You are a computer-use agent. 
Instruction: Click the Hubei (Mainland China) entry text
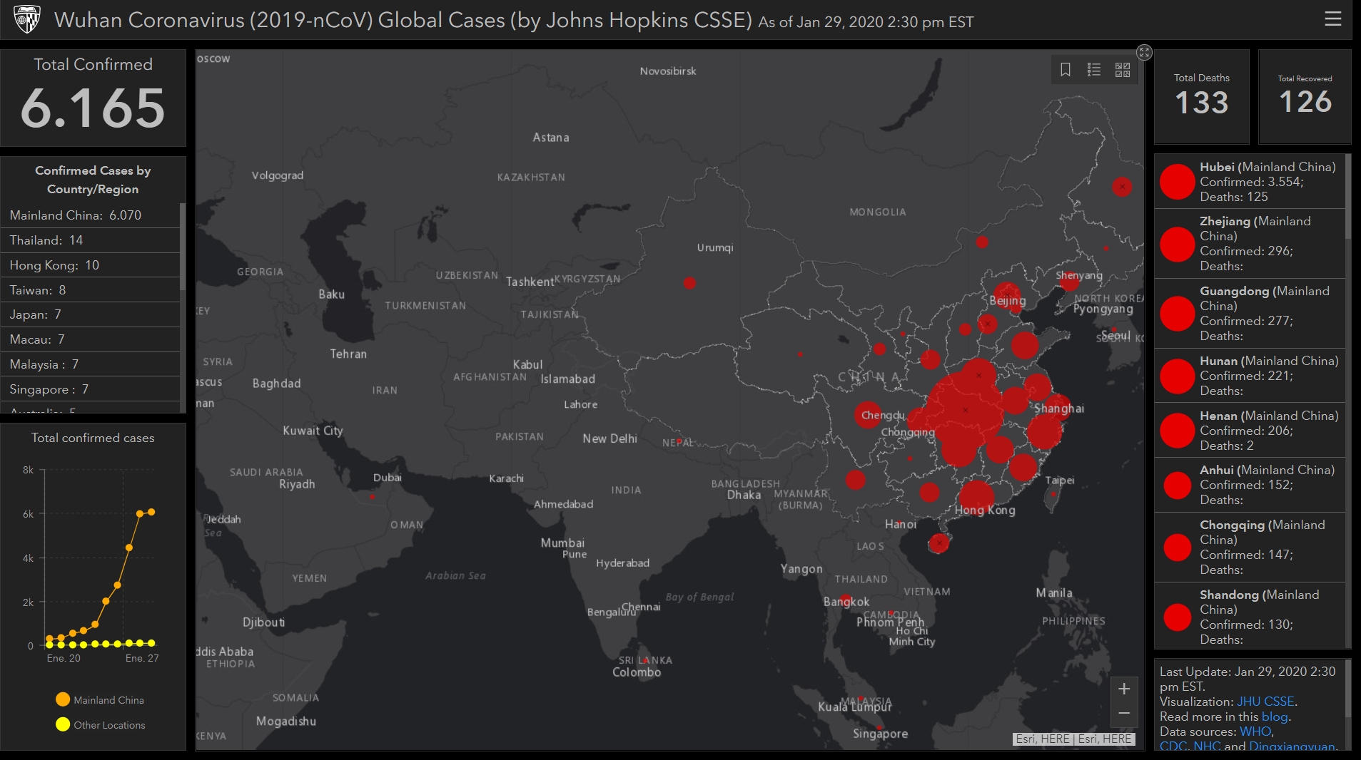(x=1268, y=167)
